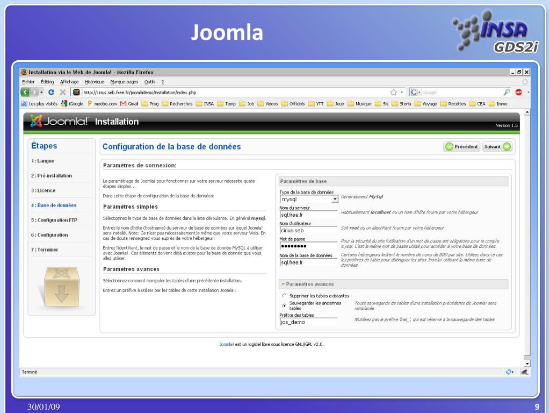Click the Précédent button

(461, 146)
